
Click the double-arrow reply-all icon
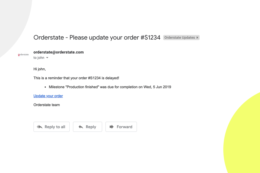click(x=40, y=127)
